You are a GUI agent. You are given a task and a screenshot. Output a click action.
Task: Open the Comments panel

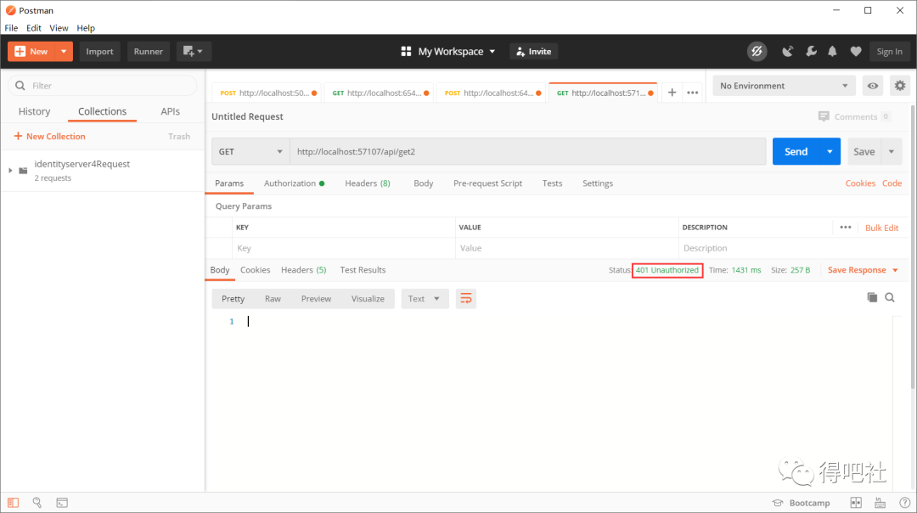click(x=854, y=116)
